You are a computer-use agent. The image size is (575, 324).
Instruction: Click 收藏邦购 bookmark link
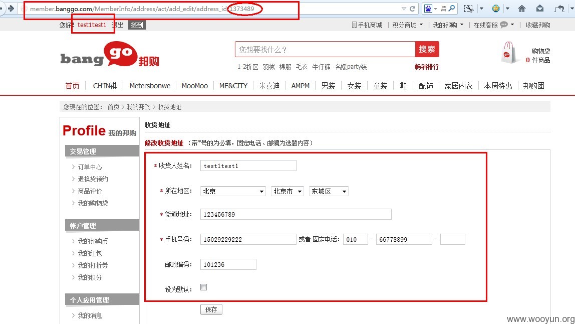click(x=538, y=25)
